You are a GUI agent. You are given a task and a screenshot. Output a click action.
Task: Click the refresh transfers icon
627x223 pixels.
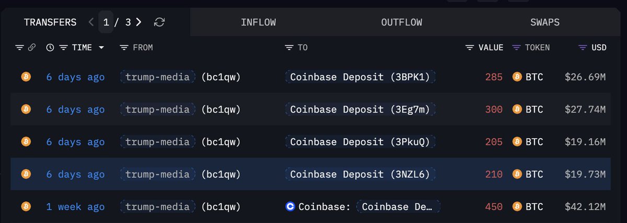(x=159, y=22)
